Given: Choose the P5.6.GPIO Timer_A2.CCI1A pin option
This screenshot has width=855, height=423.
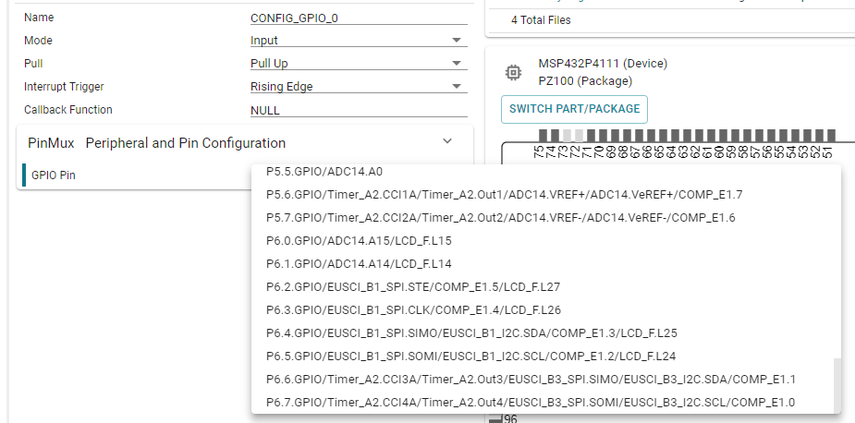Looking at the screenshot, I should pyautogui.click(x=504, y=195).
